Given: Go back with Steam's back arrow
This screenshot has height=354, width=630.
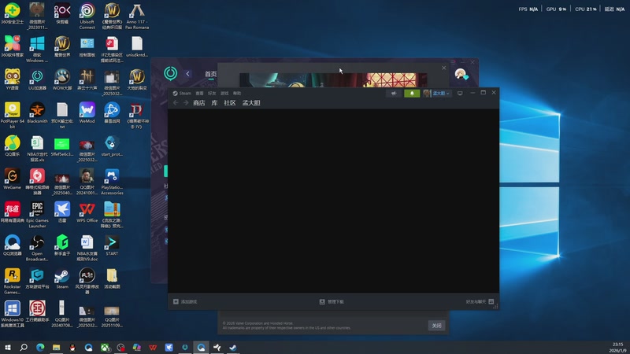Looking at the screenshot, I should click(x=176, y=103).
